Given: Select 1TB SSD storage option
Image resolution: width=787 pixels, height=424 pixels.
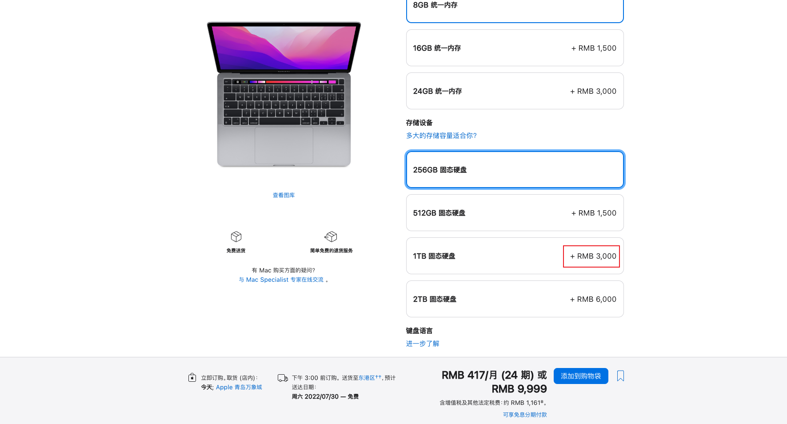Looking at the screenshot, I should coord(515,256).
